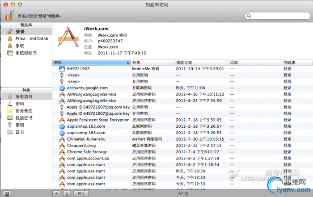This screenshot has width=313, height=197.
Task: Click the large iWork.com application icon
Action: [x=68, y=37]
